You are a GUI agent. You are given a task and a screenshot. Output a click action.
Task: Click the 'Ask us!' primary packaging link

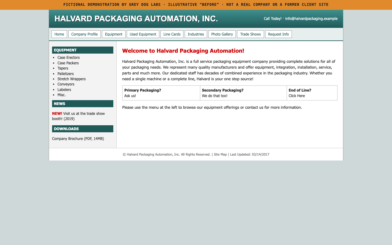coord(130,96)
